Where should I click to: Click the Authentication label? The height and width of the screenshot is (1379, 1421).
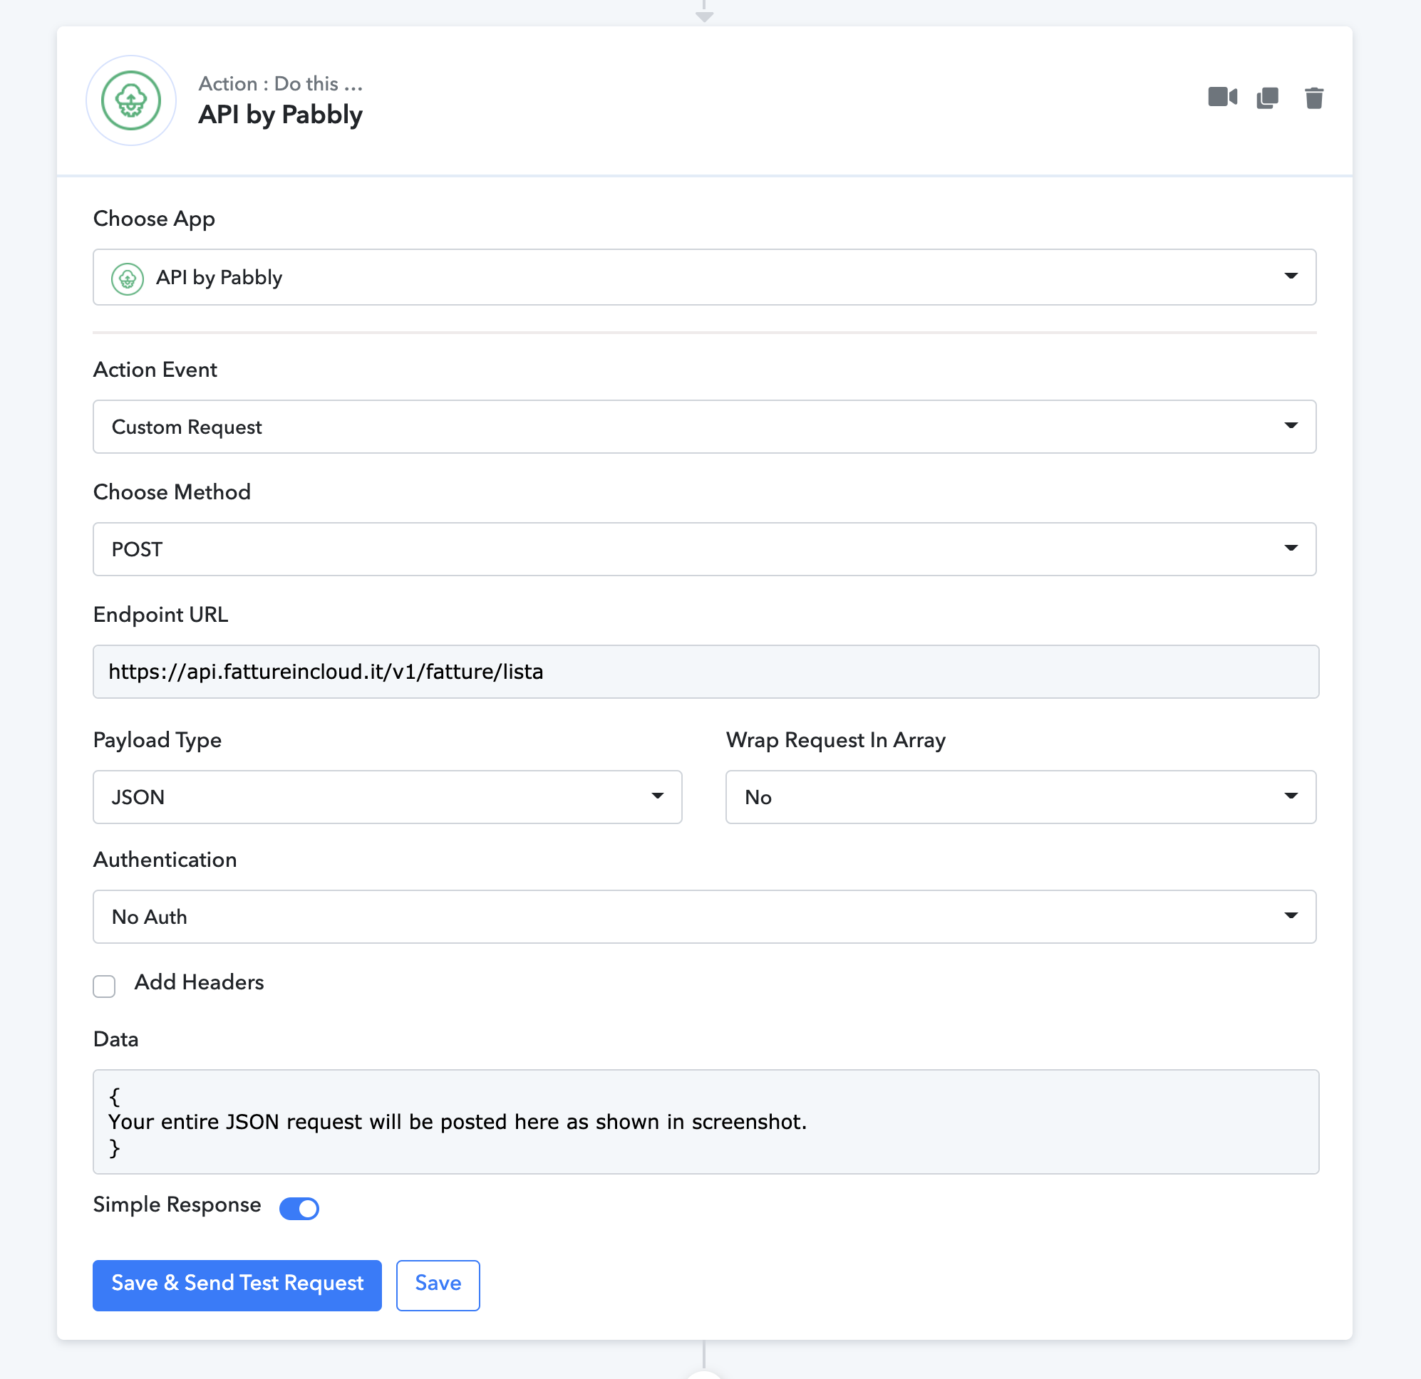165,860
